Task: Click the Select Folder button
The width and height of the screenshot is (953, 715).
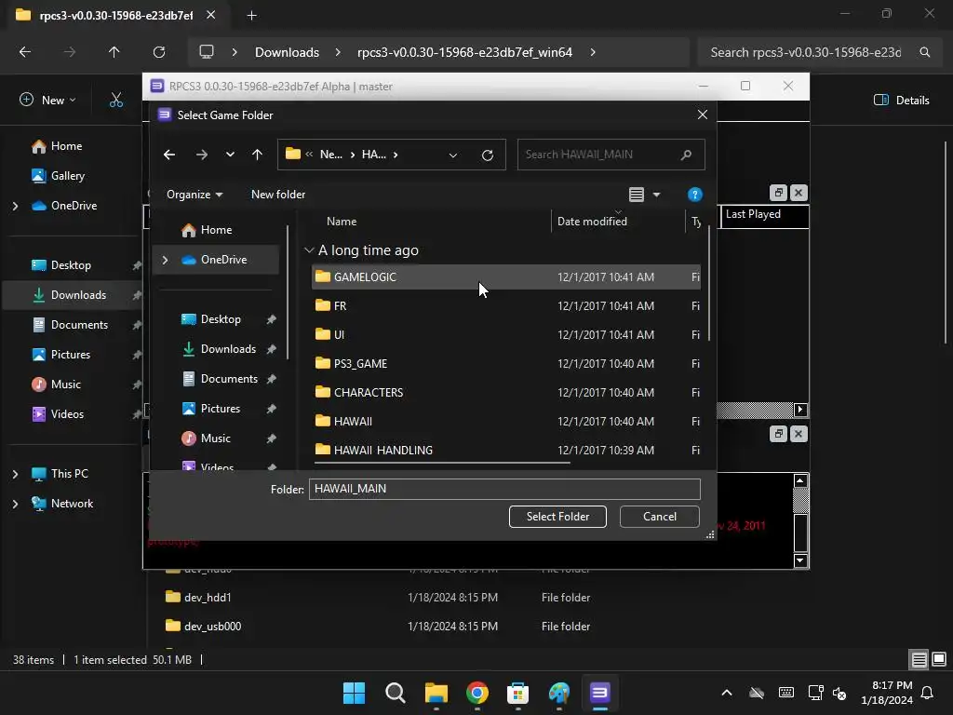Action: tap(557, 516)
